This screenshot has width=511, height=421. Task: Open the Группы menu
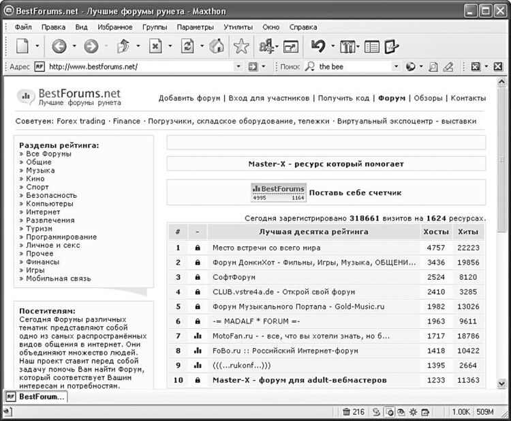[x=155, y=27]
